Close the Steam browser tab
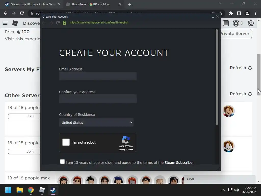Screen dimensions: 261x196 click(59, 4)
